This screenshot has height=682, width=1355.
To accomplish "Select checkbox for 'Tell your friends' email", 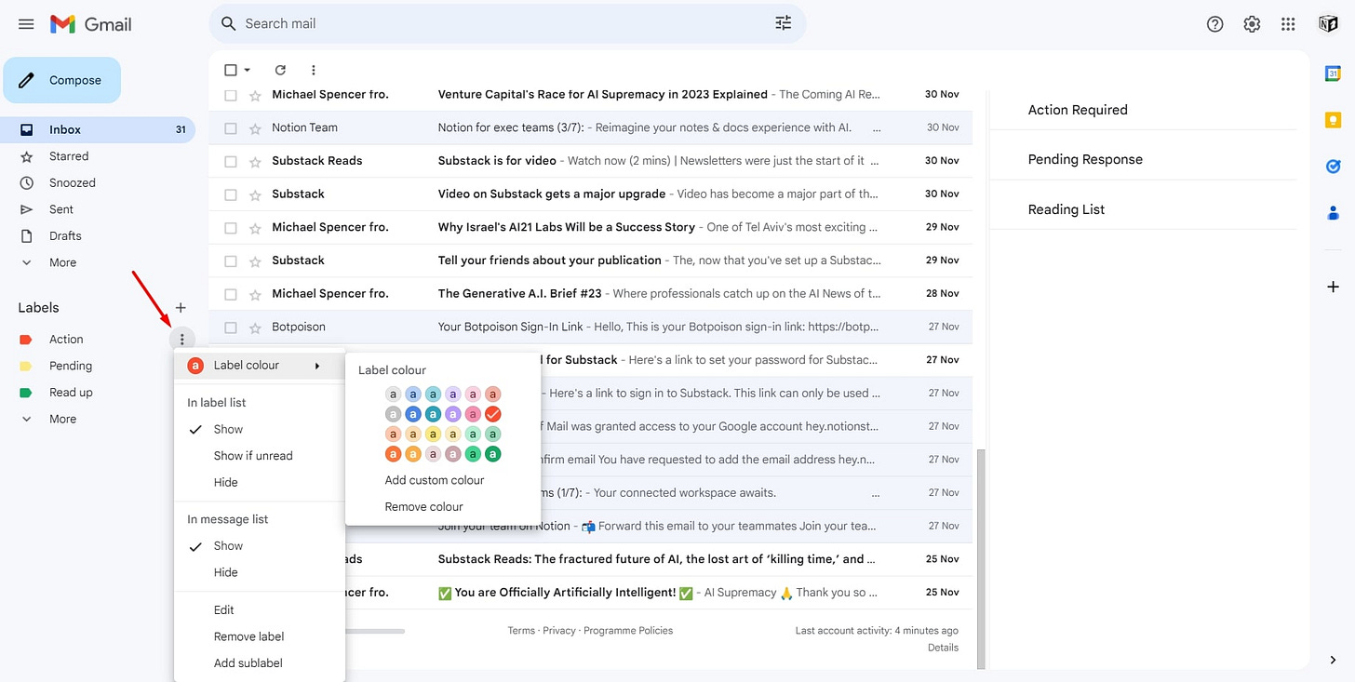I will tap(231, 261).
